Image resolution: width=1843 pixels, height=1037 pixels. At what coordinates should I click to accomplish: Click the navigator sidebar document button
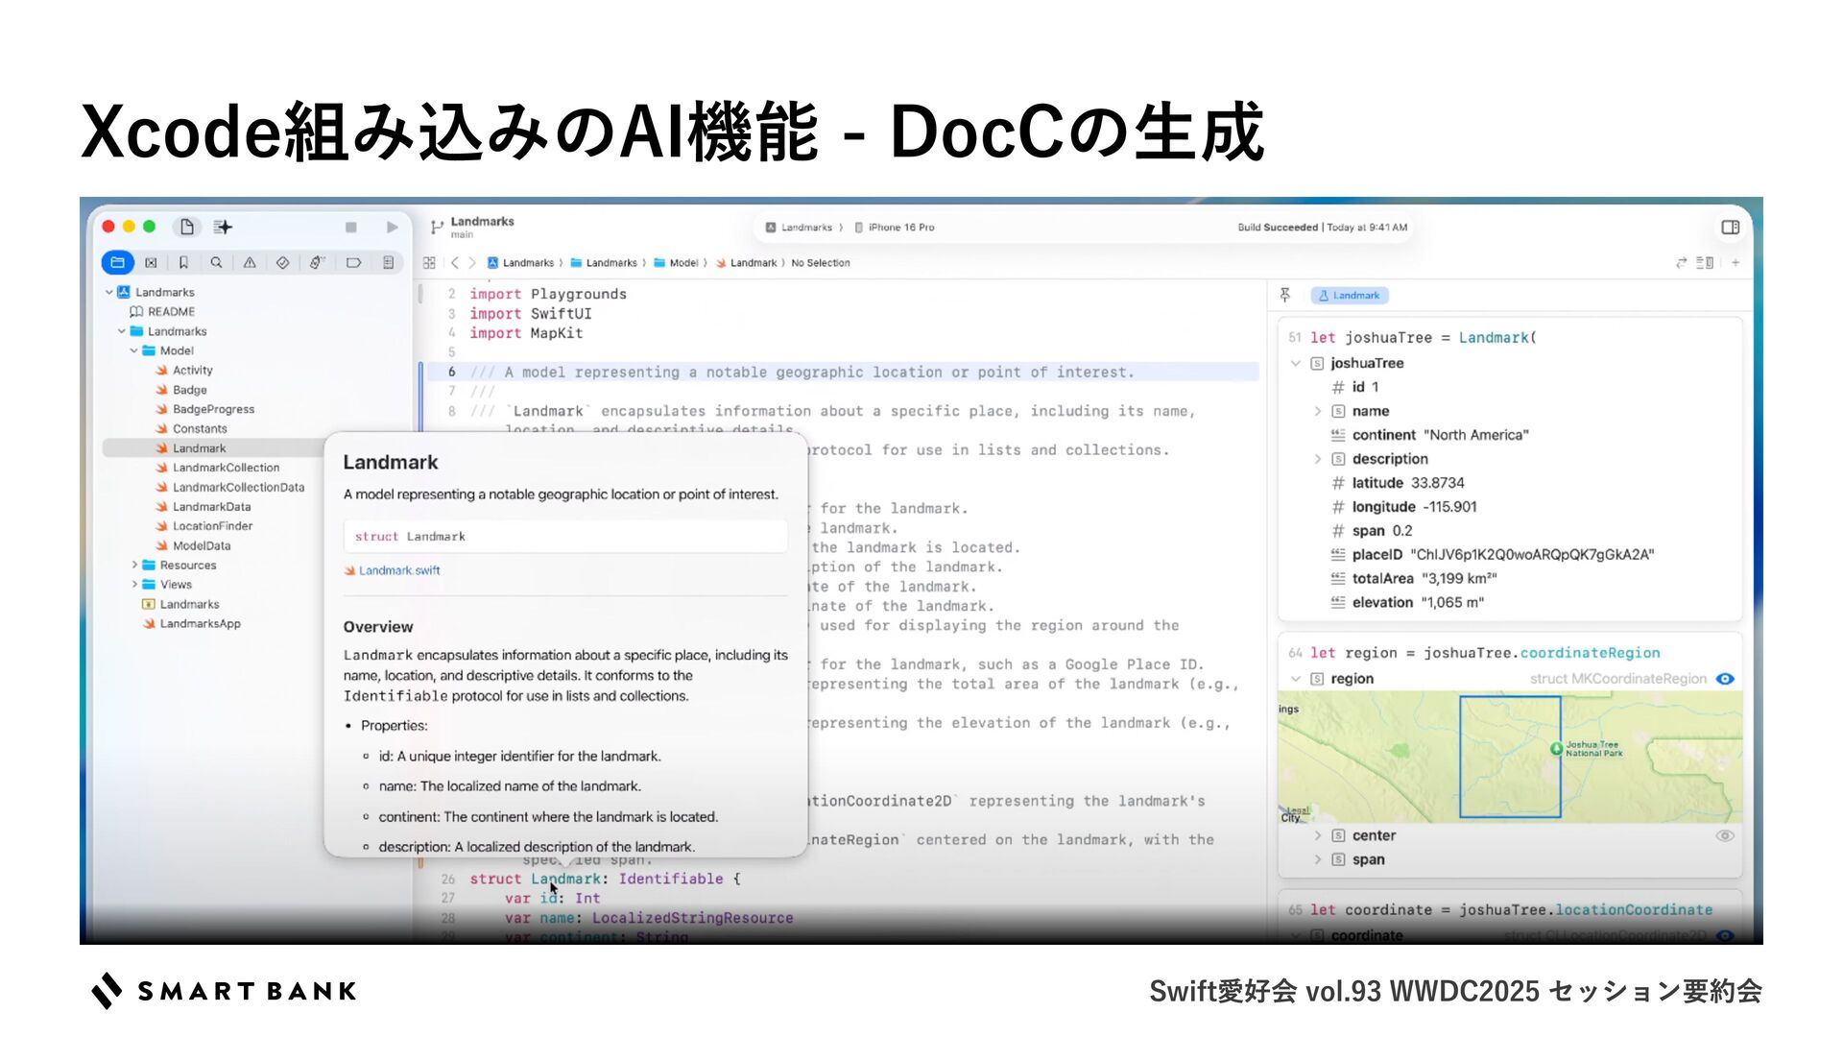187,227
